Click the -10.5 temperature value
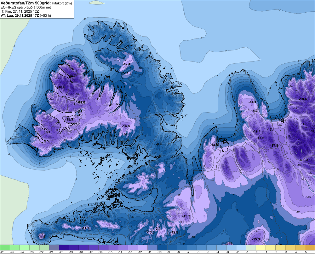This screenshot has width=315, height=254. click(82, 111)
